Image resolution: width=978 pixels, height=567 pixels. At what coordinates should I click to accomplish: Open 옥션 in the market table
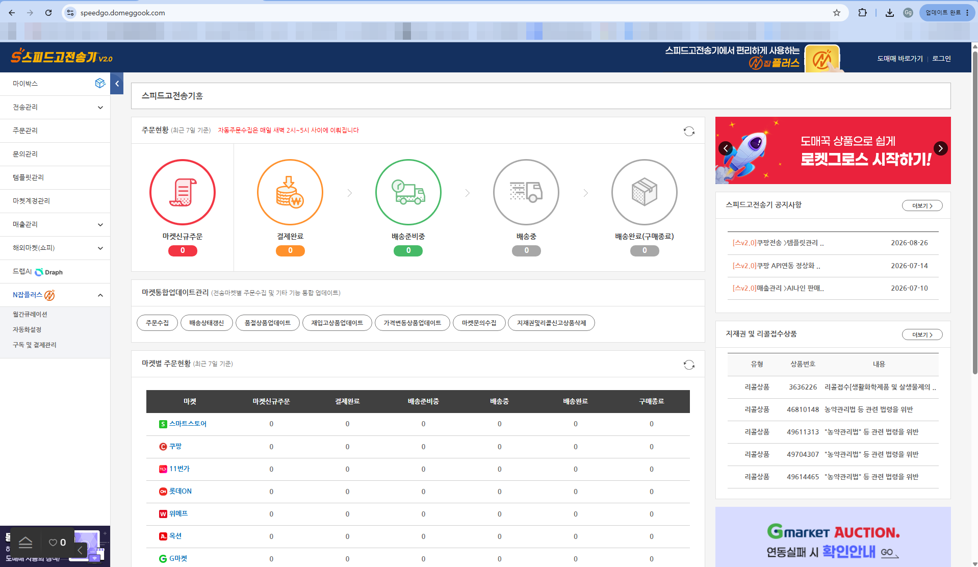tap(175, 536)
